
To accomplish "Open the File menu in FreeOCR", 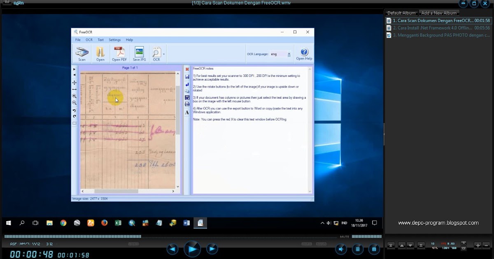I will tap(78, 40).
